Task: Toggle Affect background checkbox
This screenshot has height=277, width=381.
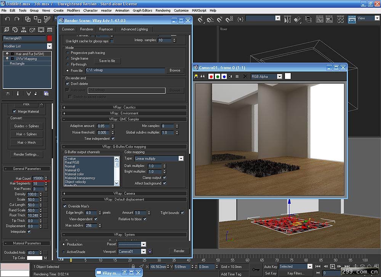Action: pos(165,183)
